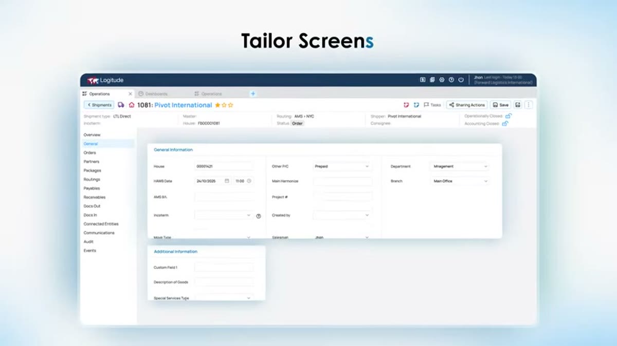The image size is (617, 346).
Task: Toggle the Accounting Closed lock
Action: (505, 124)
